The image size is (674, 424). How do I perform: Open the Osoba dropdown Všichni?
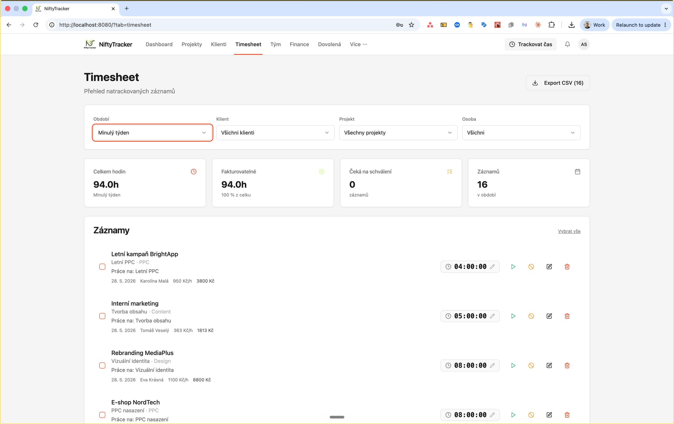click(521, 133)
